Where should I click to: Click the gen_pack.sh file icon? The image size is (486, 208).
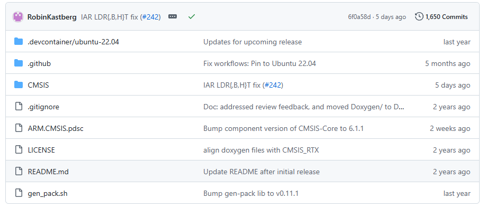19,193
